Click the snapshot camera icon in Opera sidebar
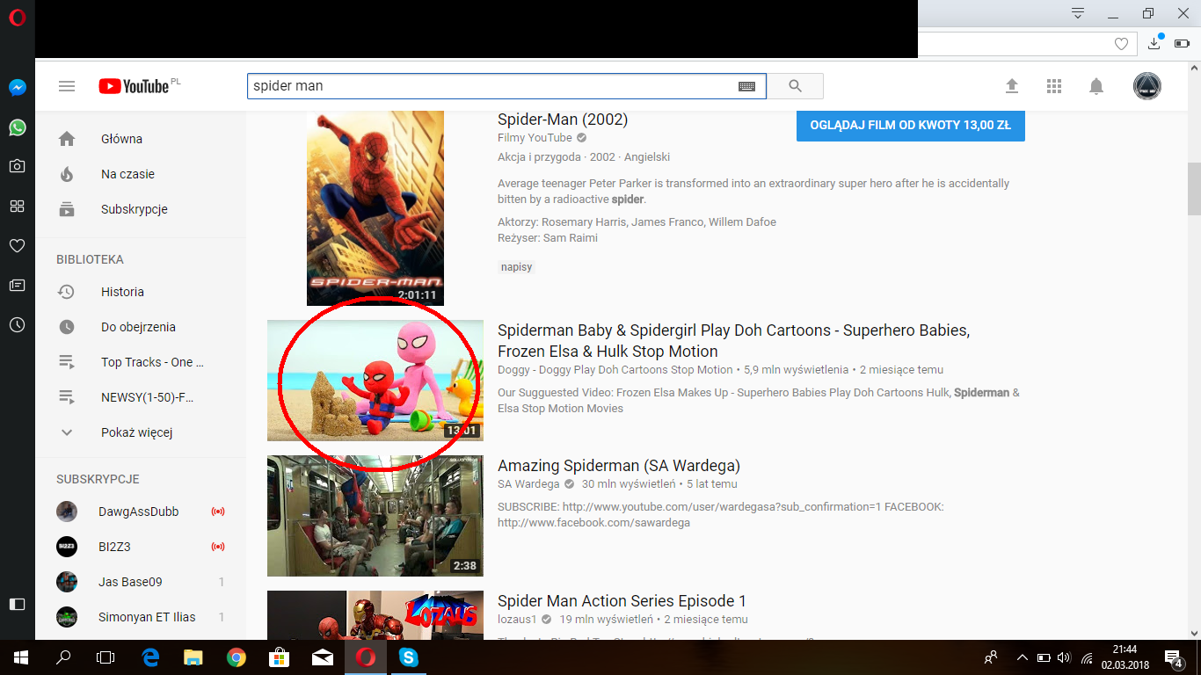1201x675 pixels. coord(17,166)
